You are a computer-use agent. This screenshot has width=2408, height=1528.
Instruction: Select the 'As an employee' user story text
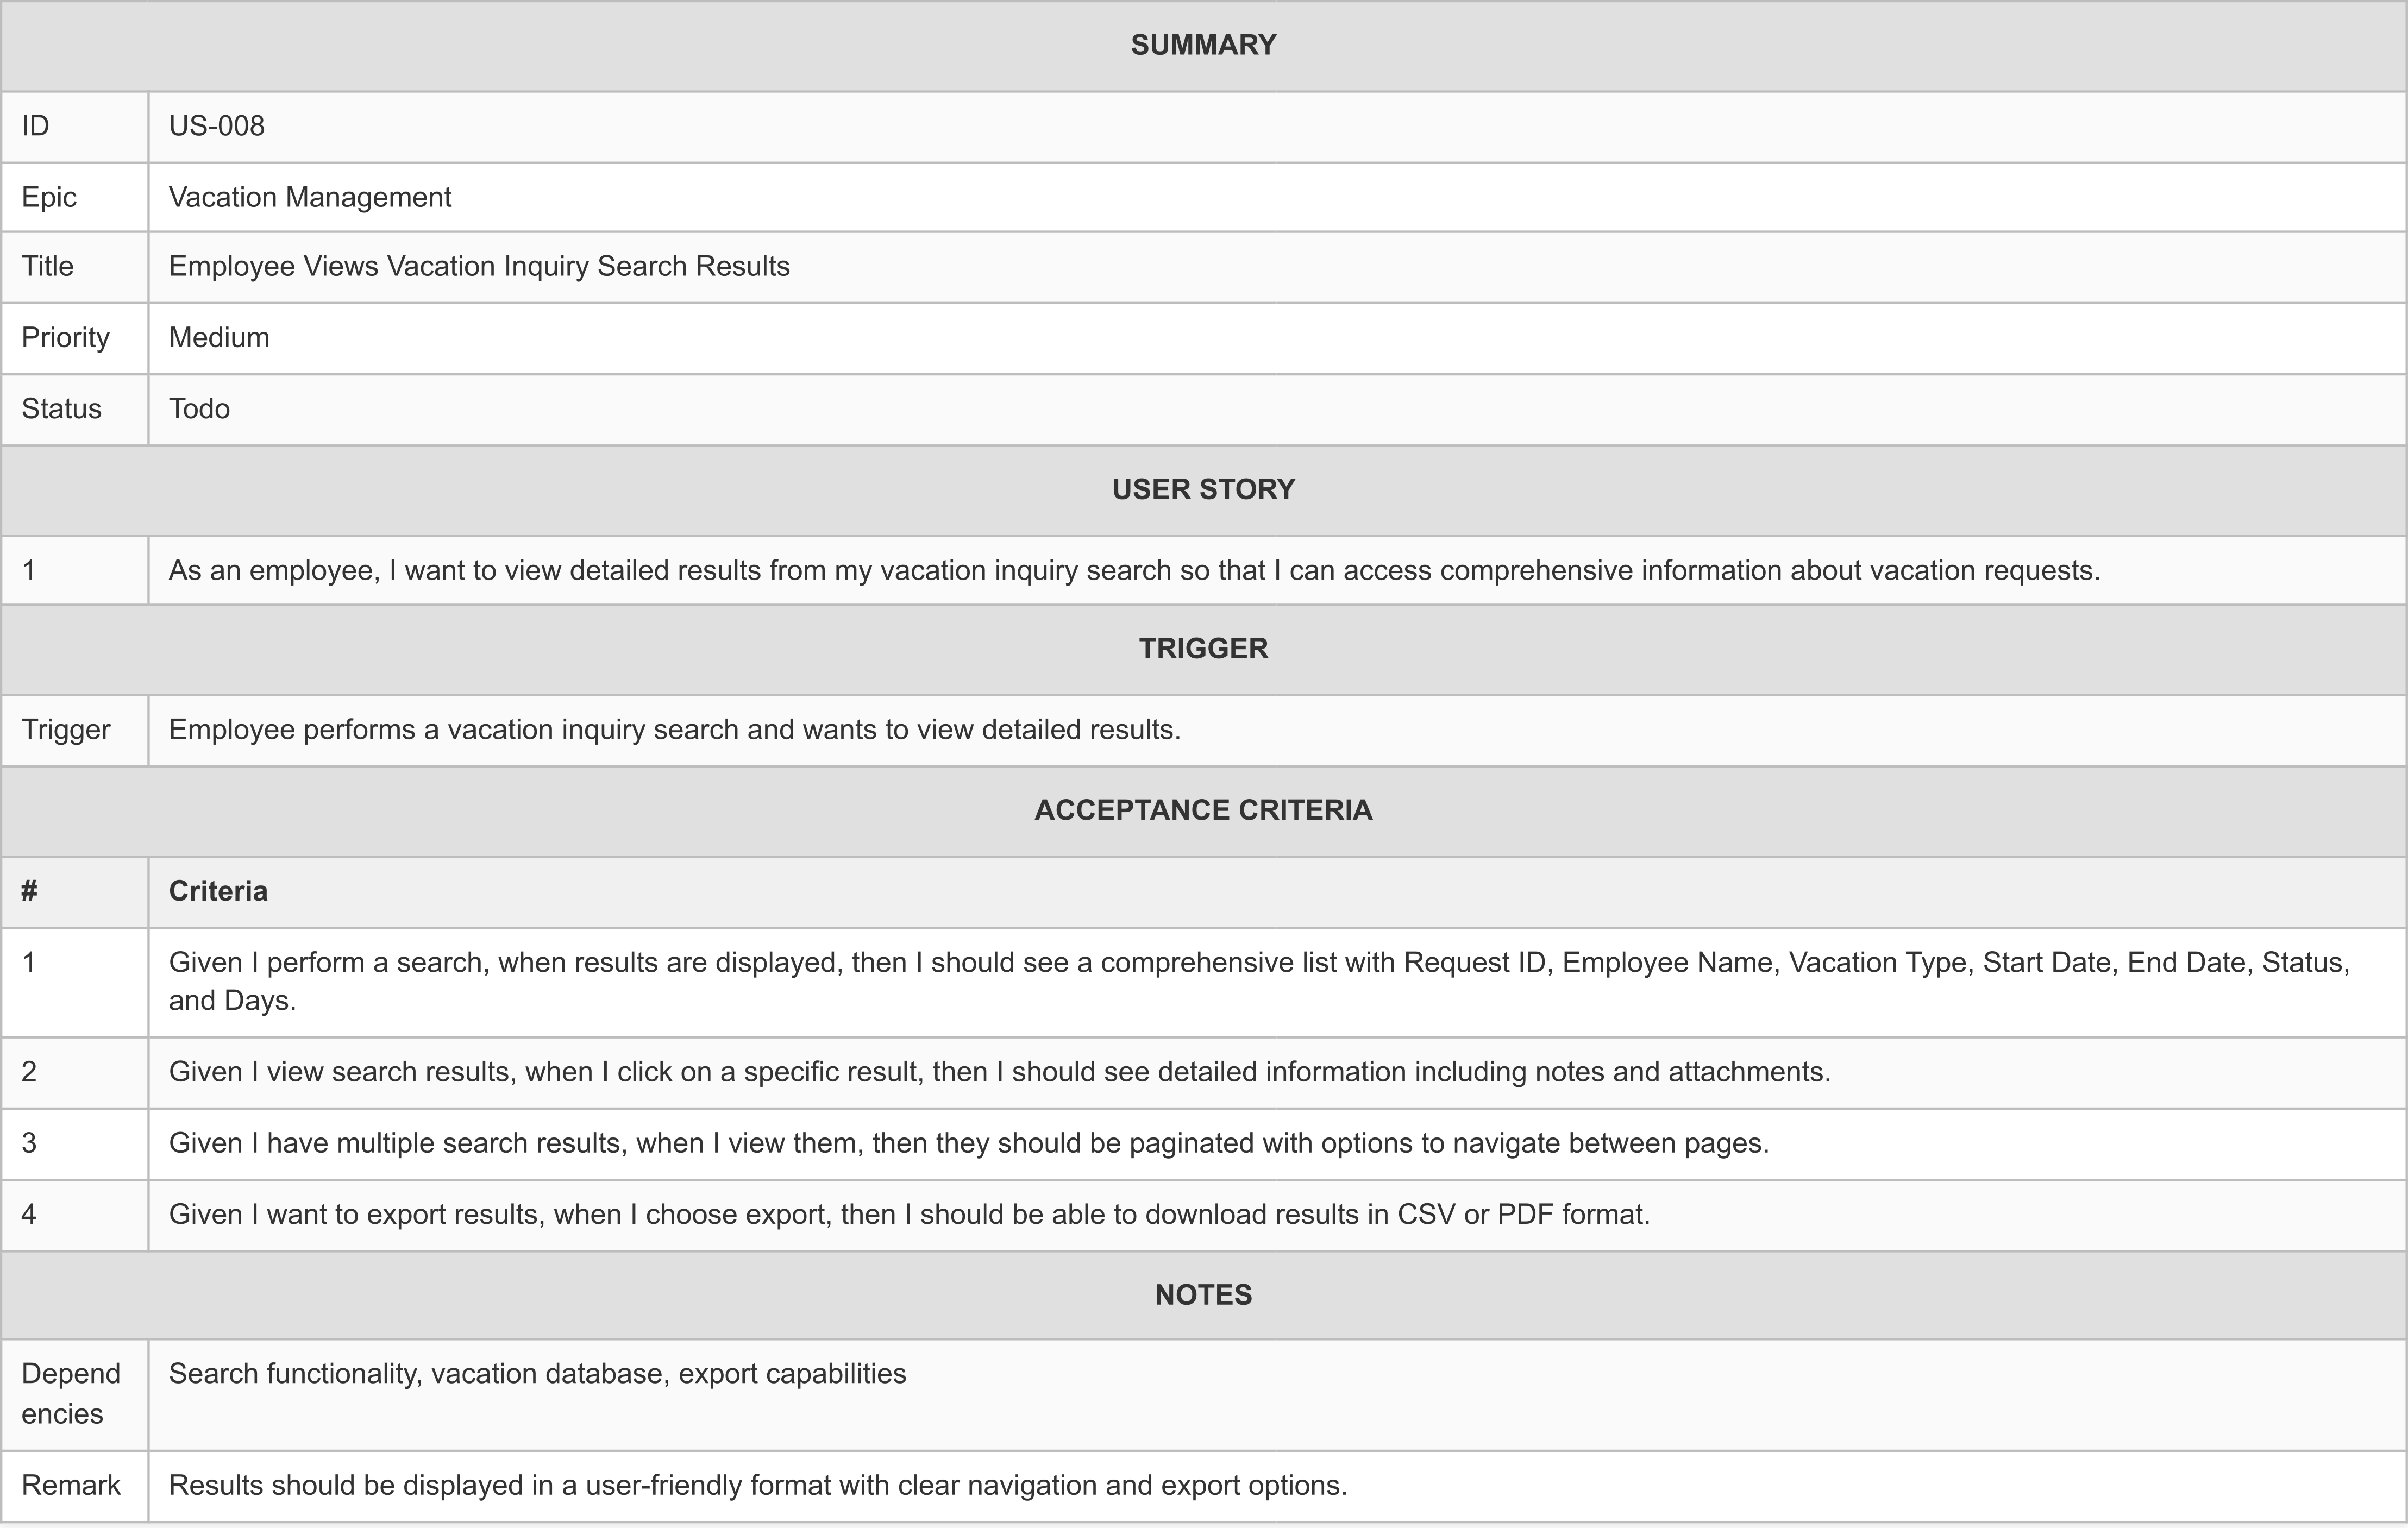pyautogui.click(x=1134, y=571)
